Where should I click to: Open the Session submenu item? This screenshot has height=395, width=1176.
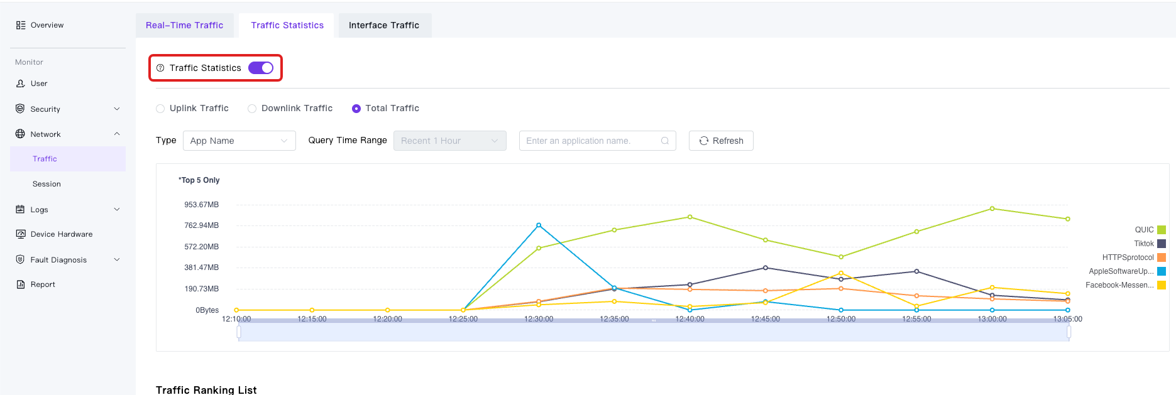pyautogui.click(x=68, y=184)
